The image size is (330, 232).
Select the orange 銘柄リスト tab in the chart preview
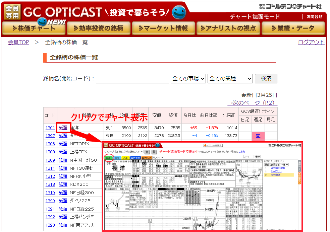(147, 158)
